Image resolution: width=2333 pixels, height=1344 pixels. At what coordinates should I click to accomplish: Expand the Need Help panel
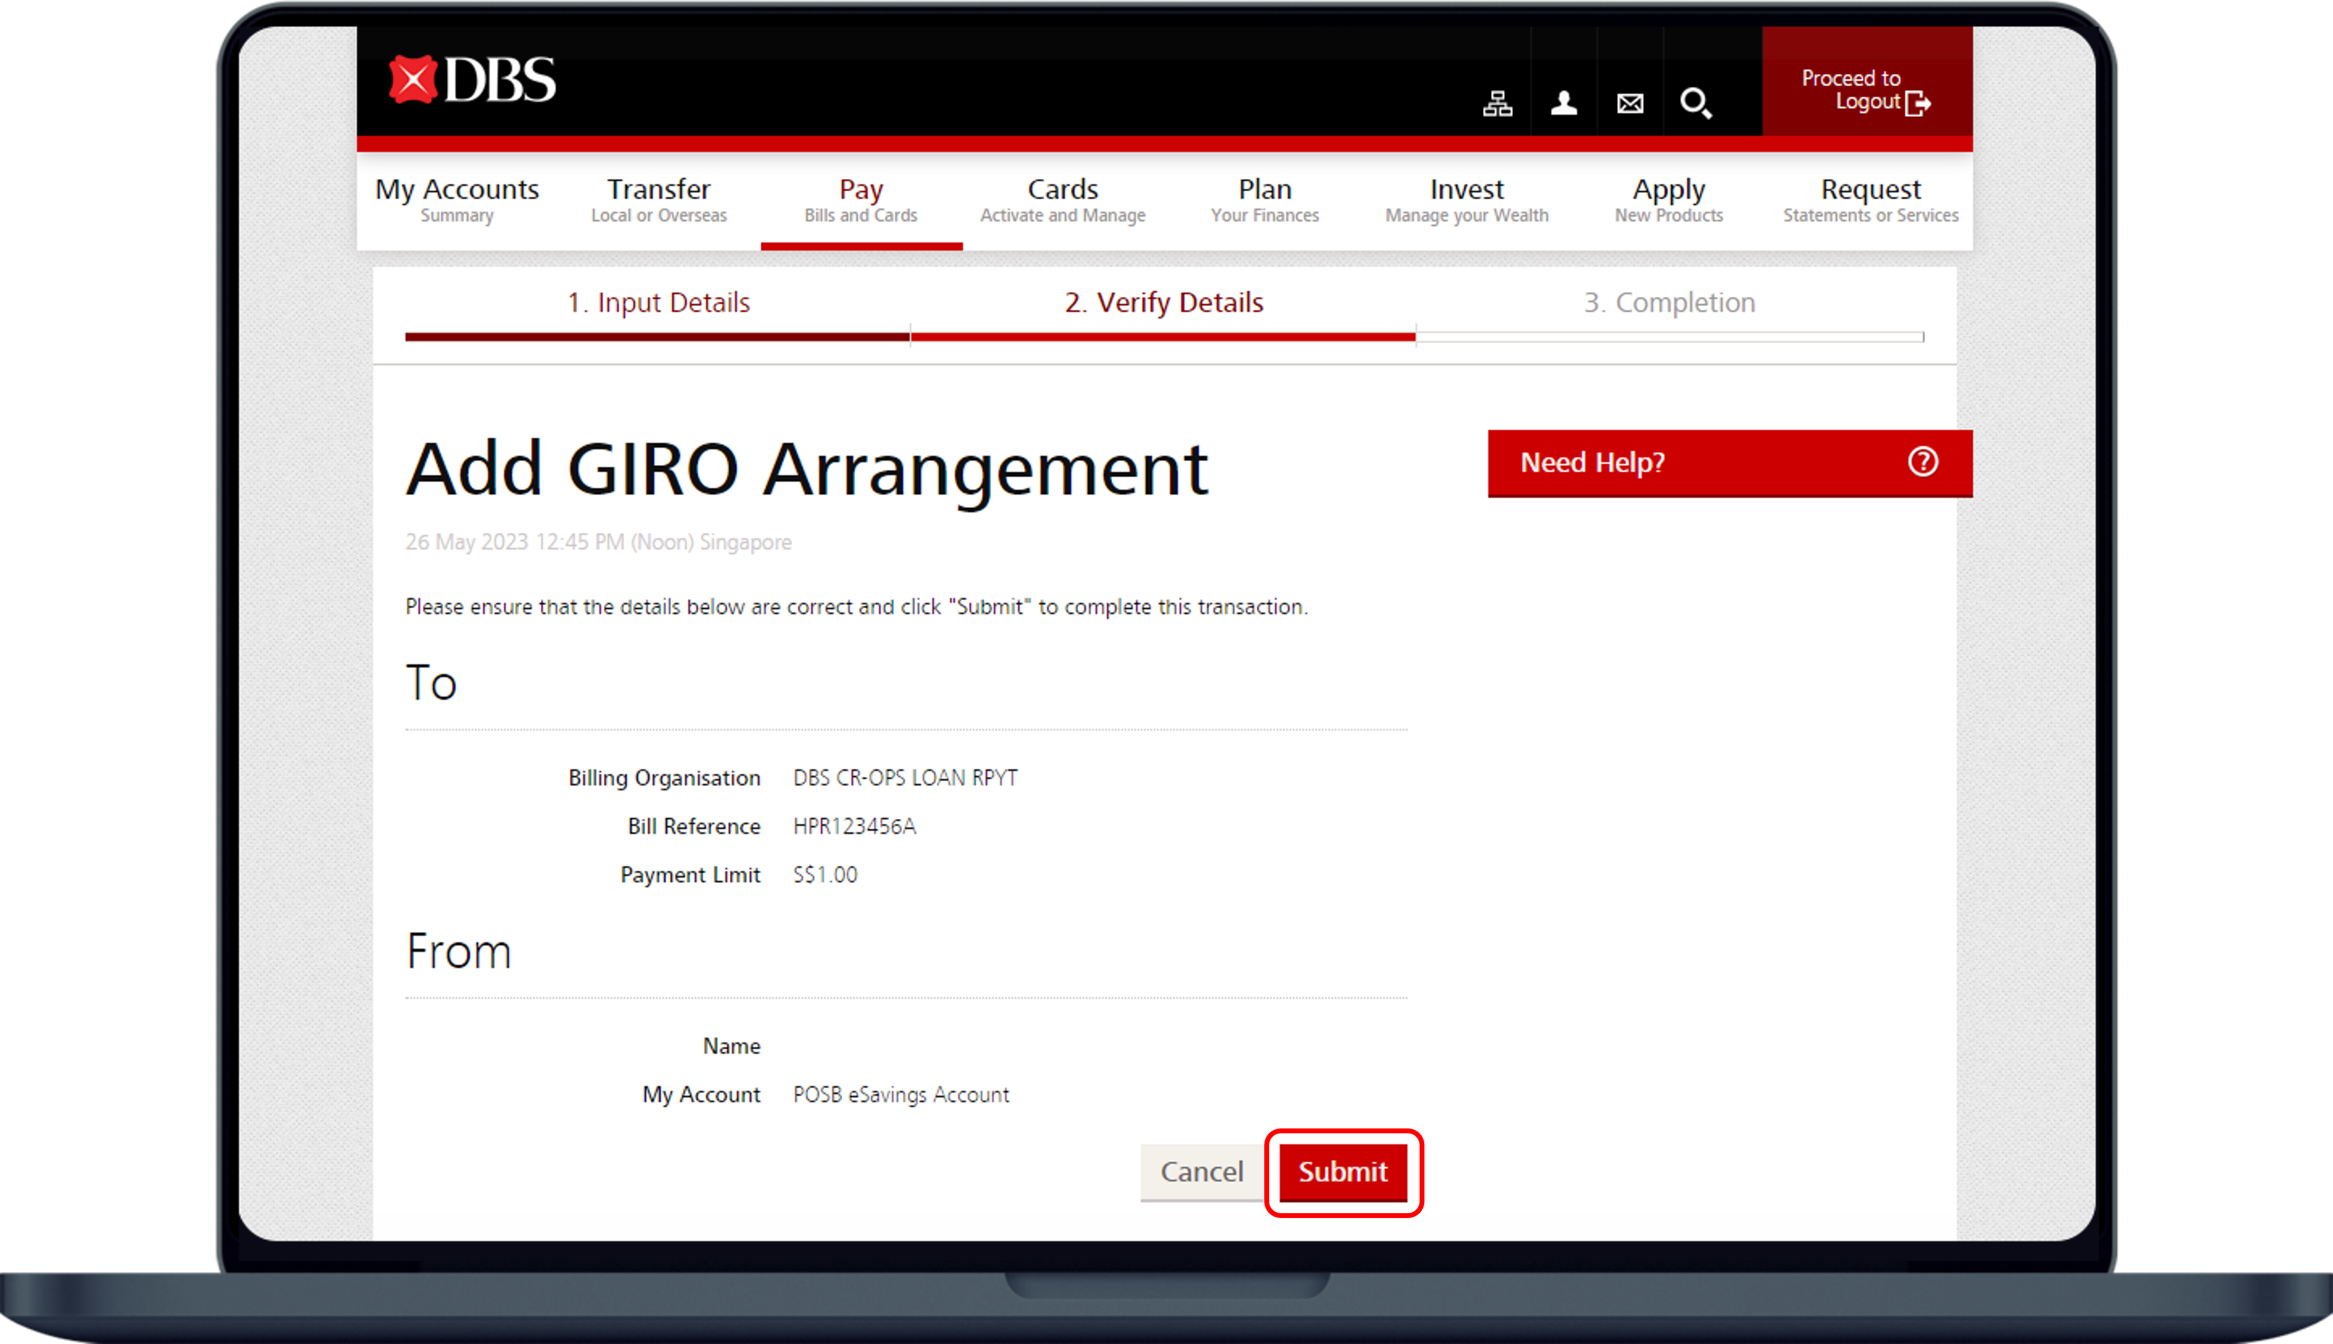pyautogui.click(x=1593, y=463)
